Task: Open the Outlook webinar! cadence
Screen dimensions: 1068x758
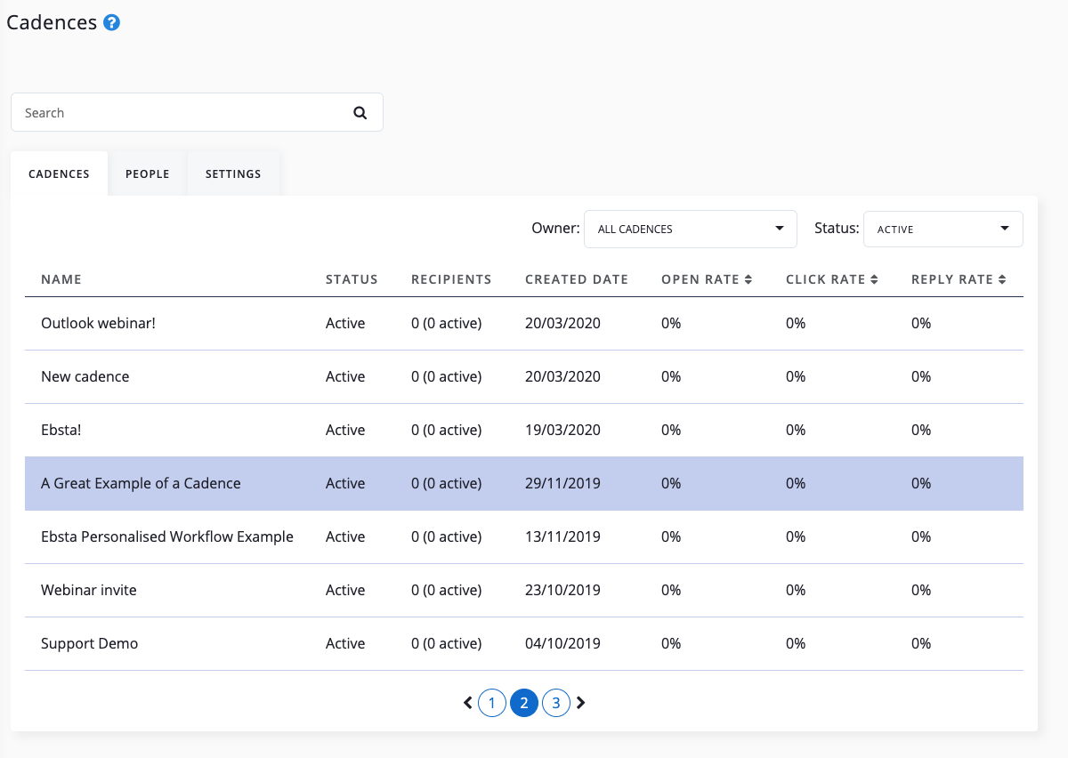Action: coord(98,323)
